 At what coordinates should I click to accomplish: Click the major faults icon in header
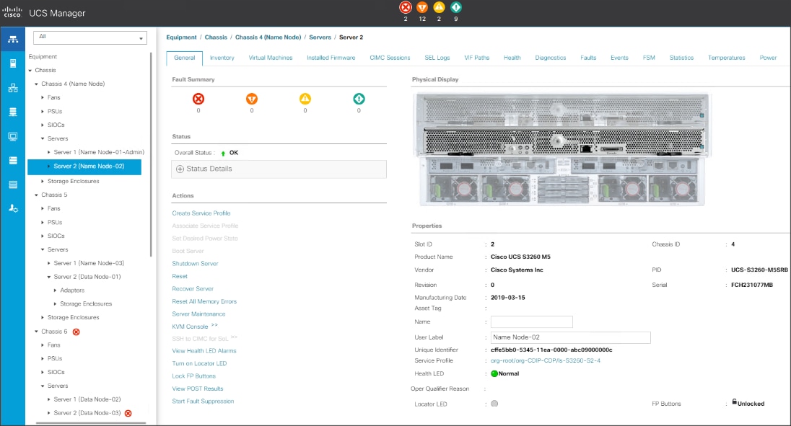pyautogui.click(x=422, y=7)
